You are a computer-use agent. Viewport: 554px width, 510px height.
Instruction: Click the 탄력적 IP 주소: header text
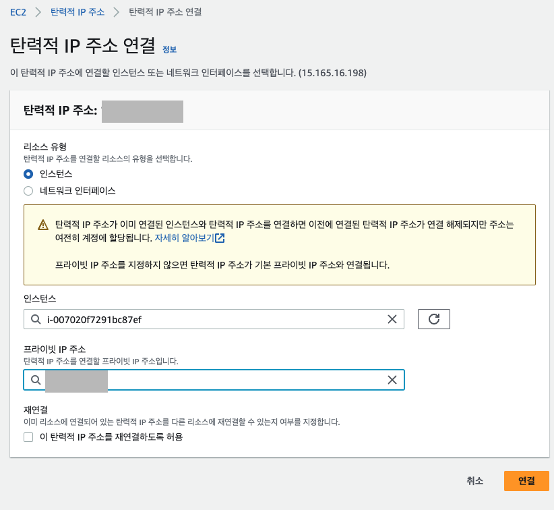(60, 111)
